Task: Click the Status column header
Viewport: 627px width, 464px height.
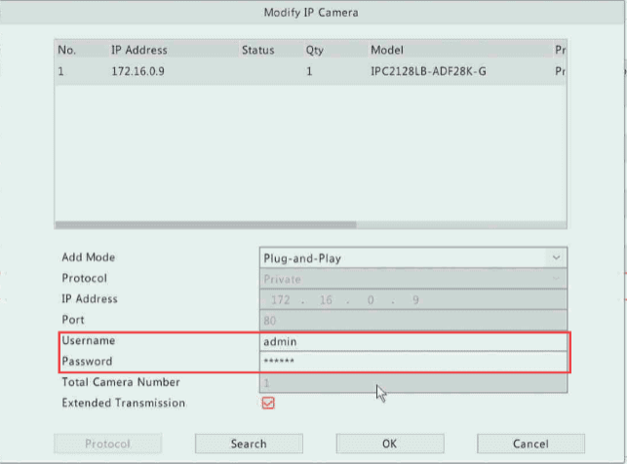Action: [257, 50]
